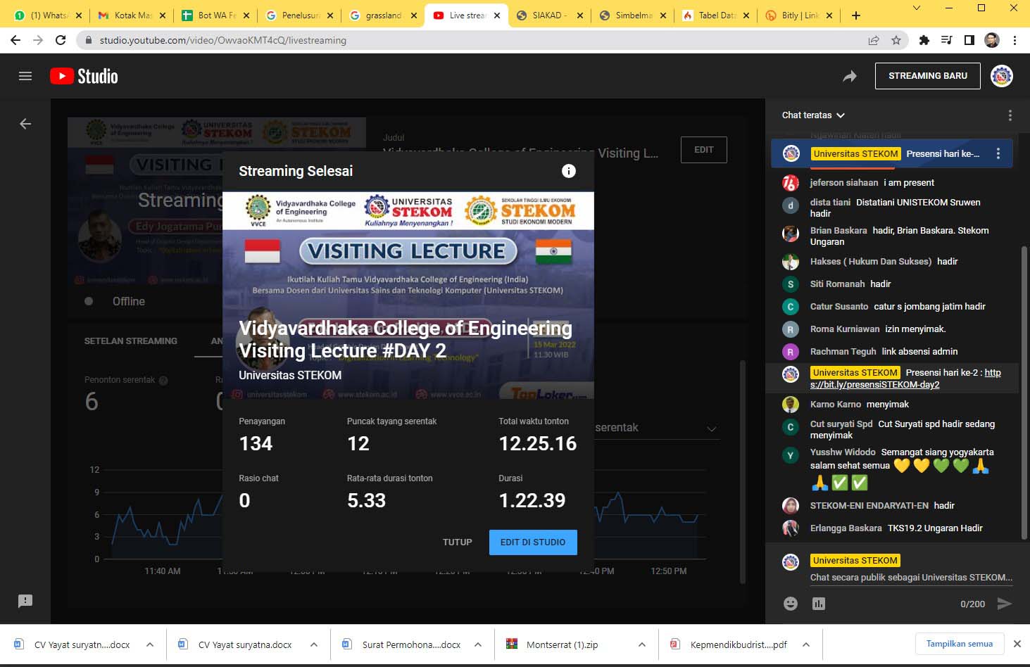Close the Live streaming tab

[x=497, y=15]
